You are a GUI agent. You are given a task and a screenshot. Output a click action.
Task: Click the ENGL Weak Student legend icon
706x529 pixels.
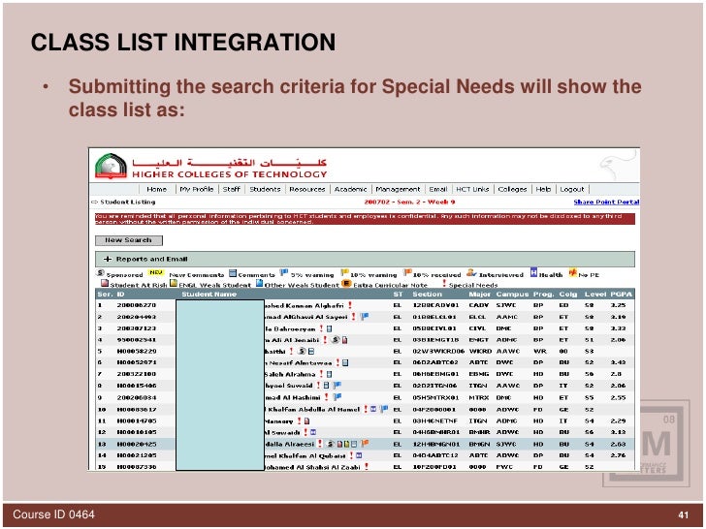174,283
